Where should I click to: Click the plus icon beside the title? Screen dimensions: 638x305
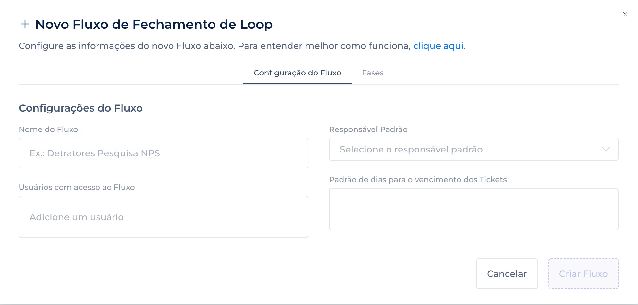click(x=25, y=24)
